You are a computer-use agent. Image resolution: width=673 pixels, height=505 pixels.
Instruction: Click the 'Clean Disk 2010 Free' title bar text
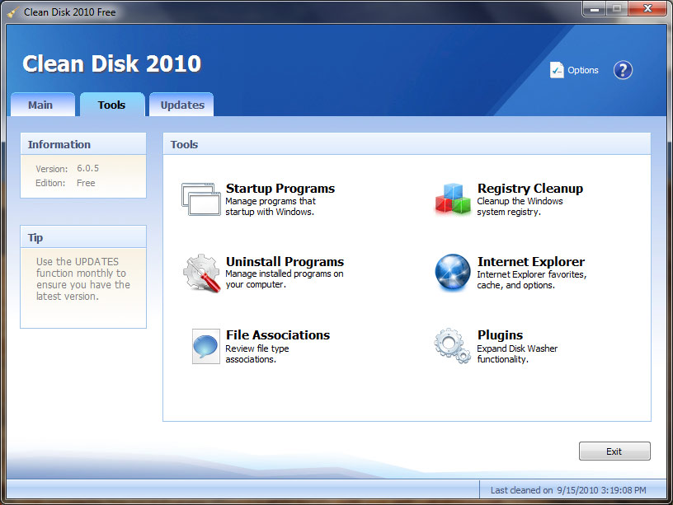tap(69, 12)
